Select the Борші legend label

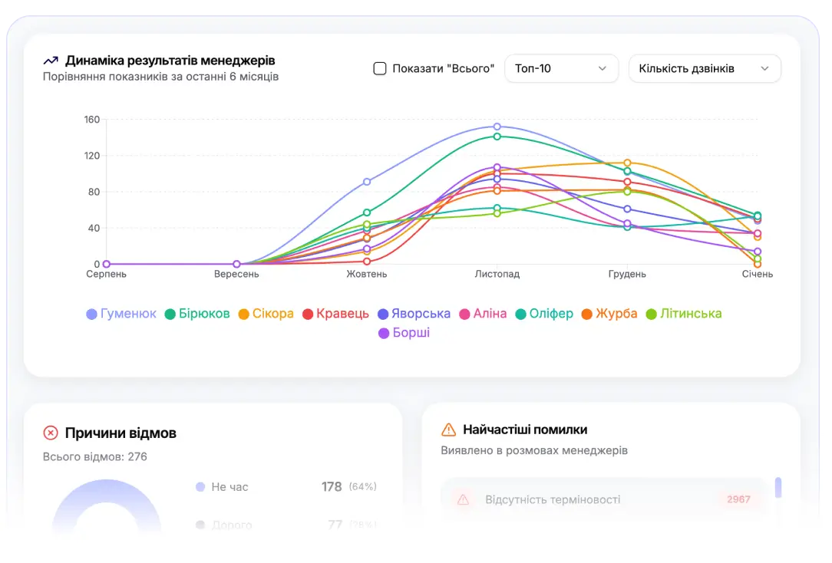coord(404,333)
